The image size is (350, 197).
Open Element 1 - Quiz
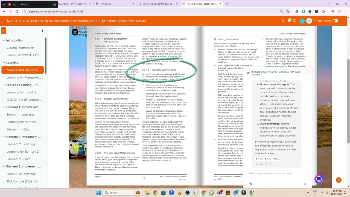coord(18,129)
